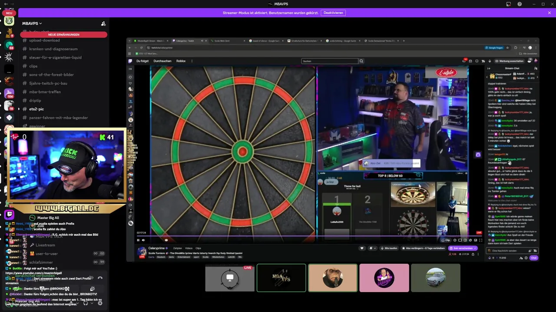Mute the Twitch player volume

[x=143, y=240]
